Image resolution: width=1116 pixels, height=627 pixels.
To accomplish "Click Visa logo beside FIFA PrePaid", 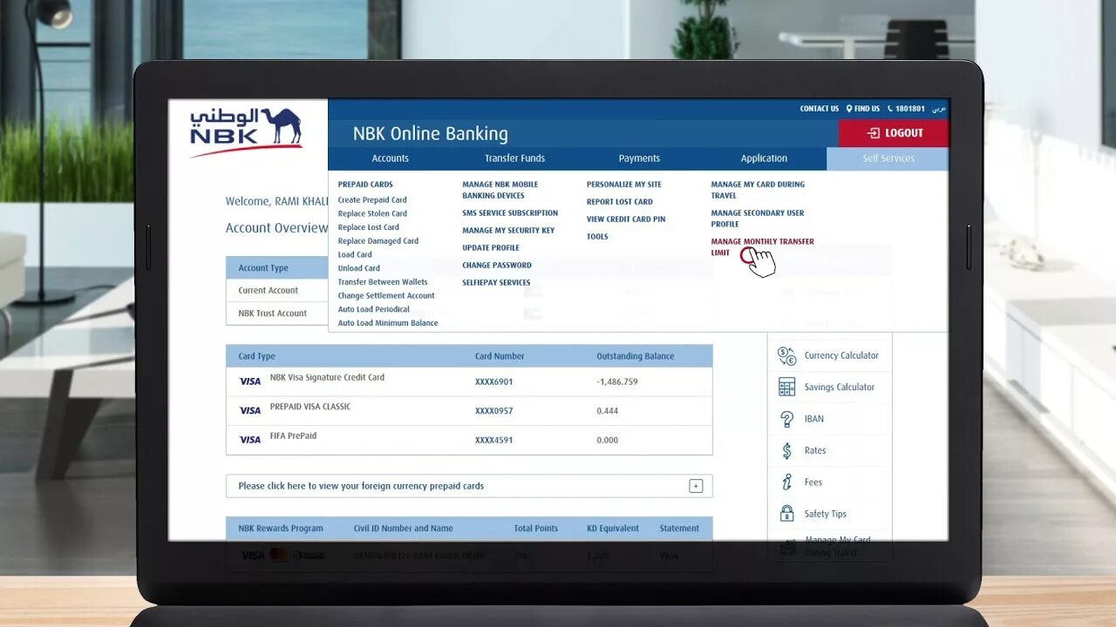I will click(250, 440).
